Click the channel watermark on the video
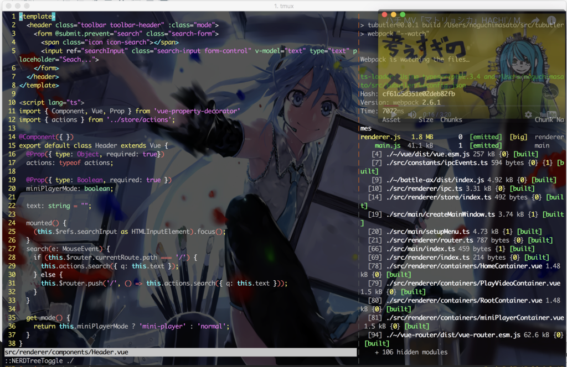Image resolution: width=567 pixels, height=367 pixels. pyautogui.click(x=550, y=91)
